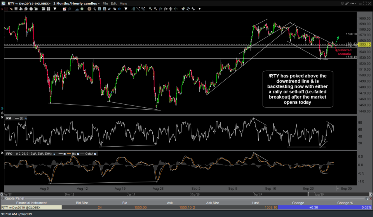Open the View menu
Image resolution: width=373 pixels, height=217 pixels.
[x=123, y=3]
